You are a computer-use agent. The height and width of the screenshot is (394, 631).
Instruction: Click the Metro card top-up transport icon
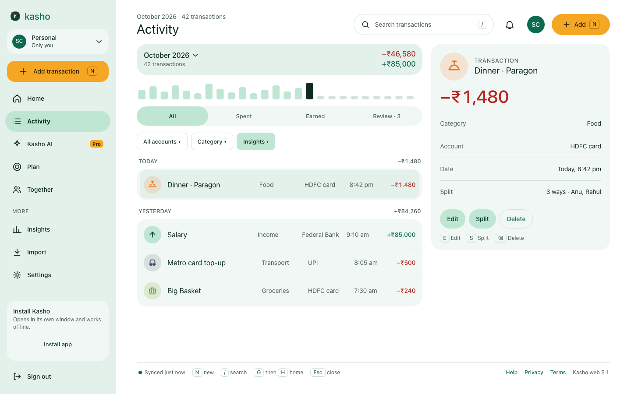(x=152, y=263)
